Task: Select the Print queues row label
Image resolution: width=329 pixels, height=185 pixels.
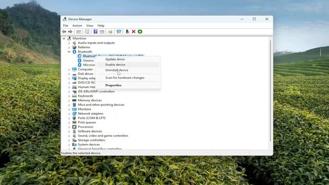Action: click(x=87, y=122)
